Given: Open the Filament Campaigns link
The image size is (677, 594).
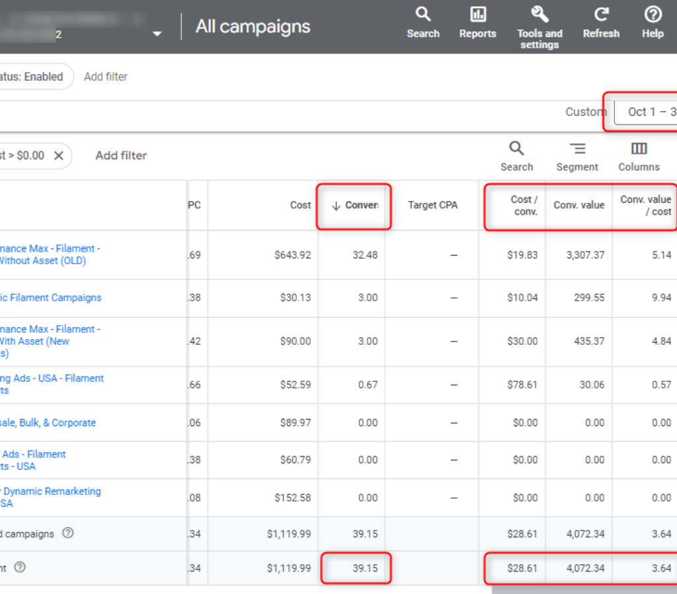Looking at the screenshot, I should 52,298.
